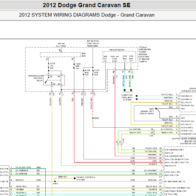
Task: Click the 'T15' circuit label
Action: [x=133, y=164]
